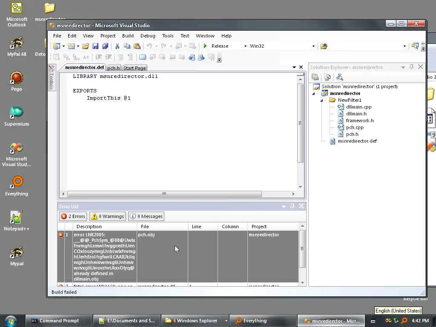Open the find combo box dropdown
The height and width of the screenshot is (327, 436).
point(404,46)
